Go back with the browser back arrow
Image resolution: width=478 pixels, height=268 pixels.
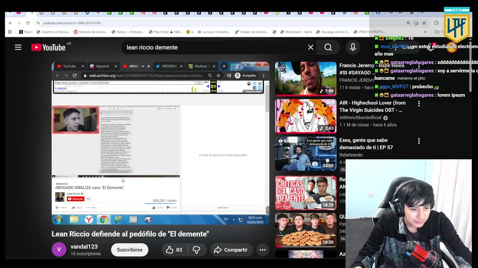pyautogui.click(x=10, y=23)
